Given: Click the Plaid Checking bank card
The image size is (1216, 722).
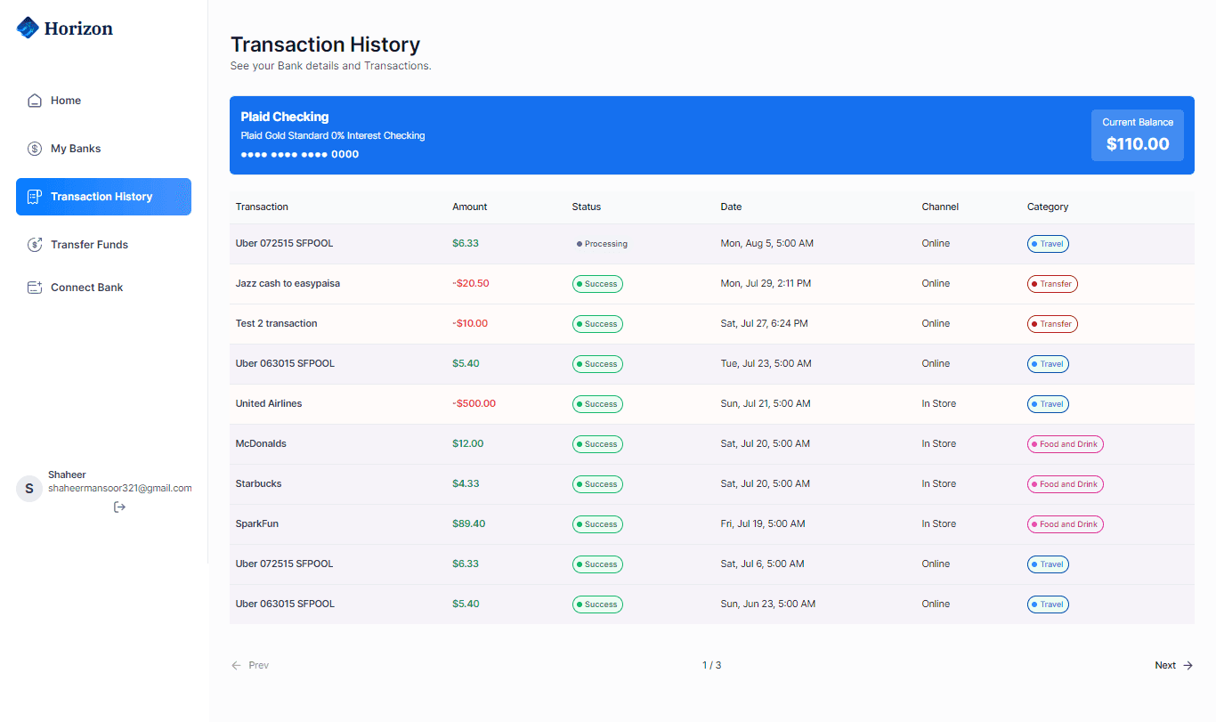Looking at the screenshot, I should [x=623, y=134].
